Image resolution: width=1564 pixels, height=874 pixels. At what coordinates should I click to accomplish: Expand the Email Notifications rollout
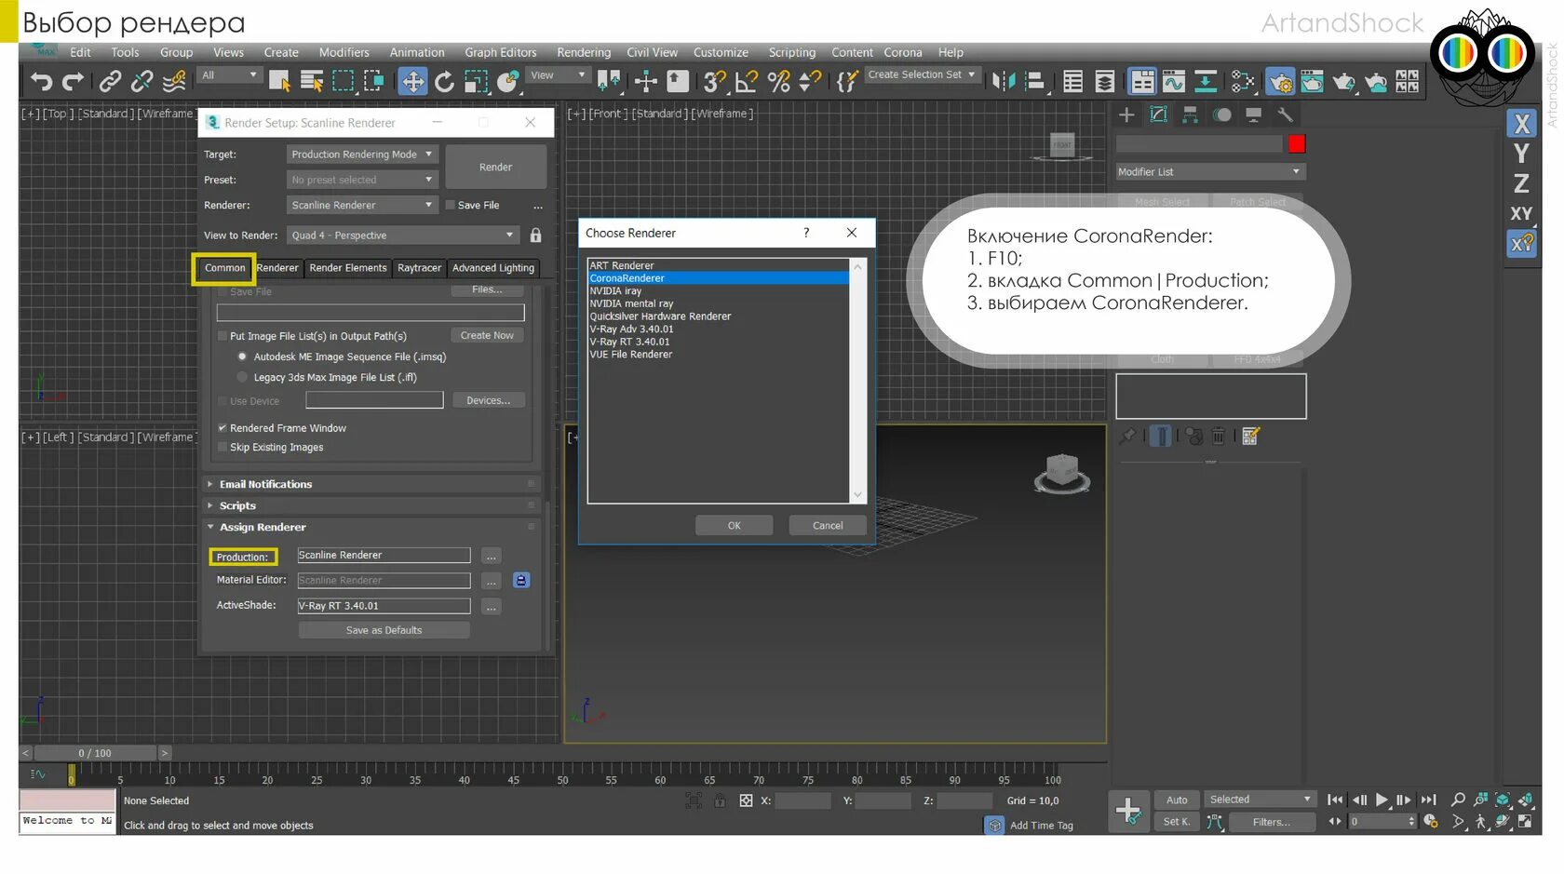[372, 484]
